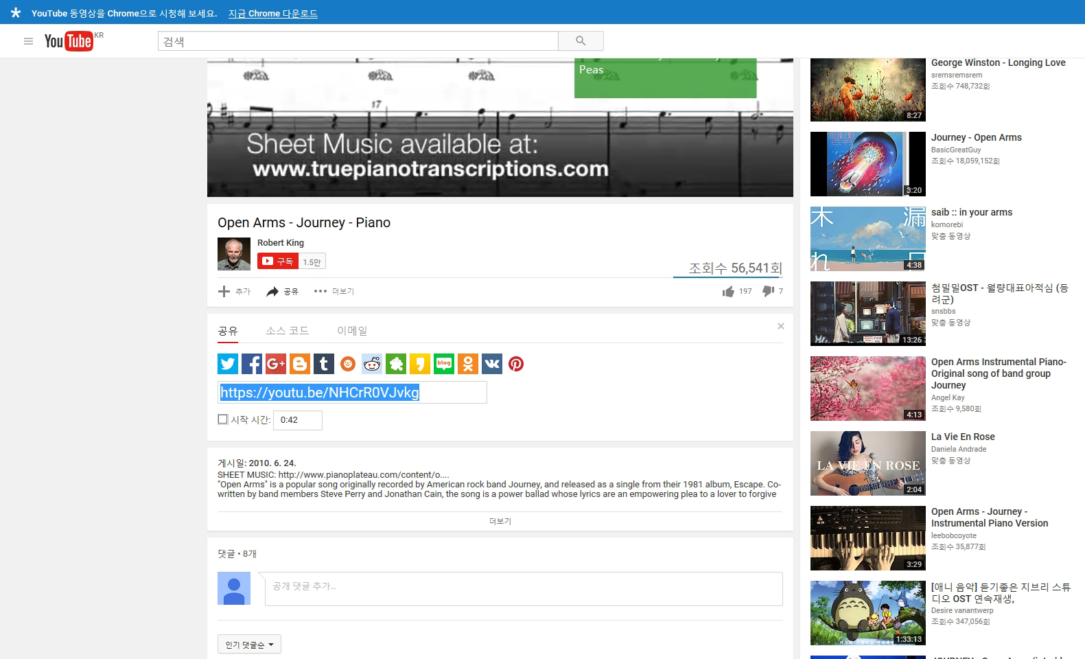This screenshot has height=659, width=1085.
Task: Click the green Naver blog share icon
Action: coord(444,364)
